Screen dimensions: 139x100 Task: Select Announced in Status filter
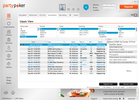click(108, 31)
